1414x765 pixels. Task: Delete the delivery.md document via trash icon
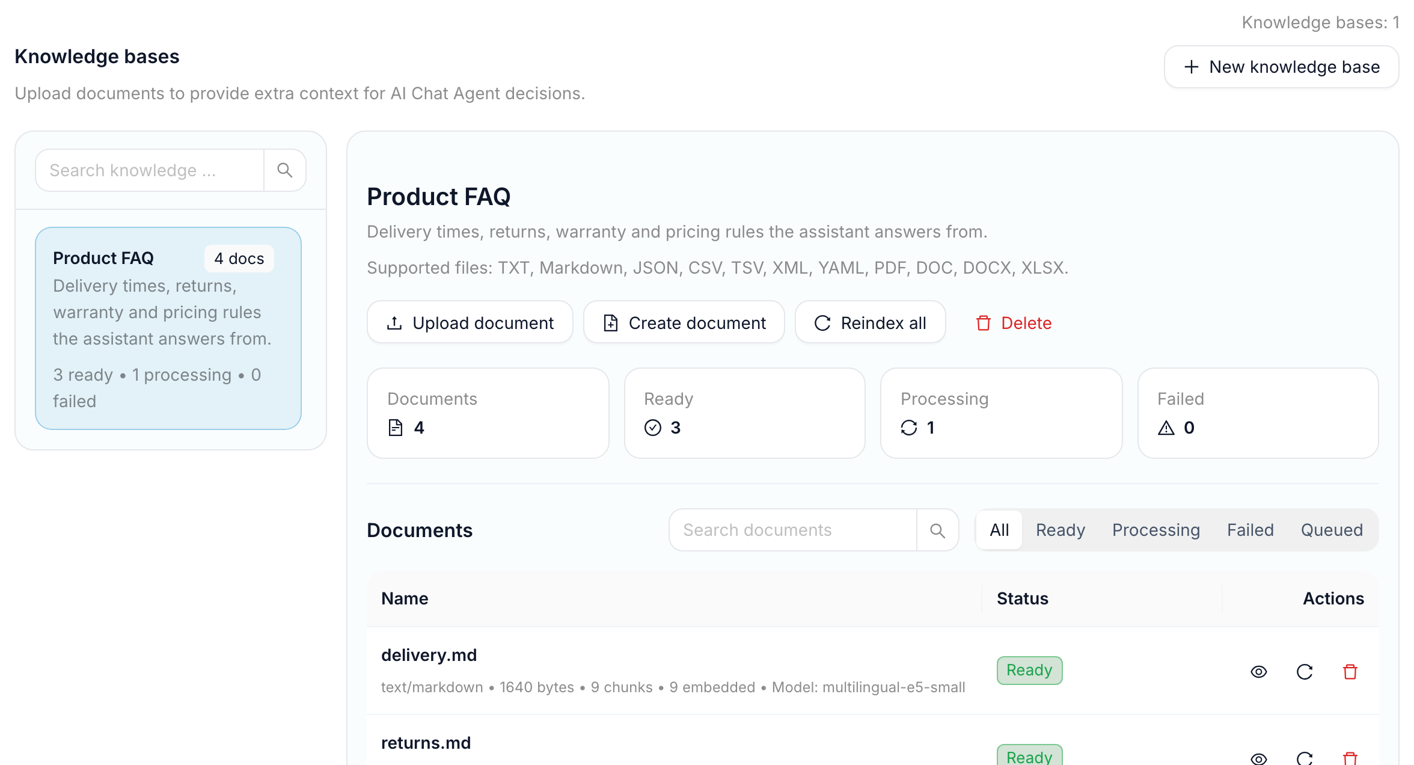tap(1350, 672)
